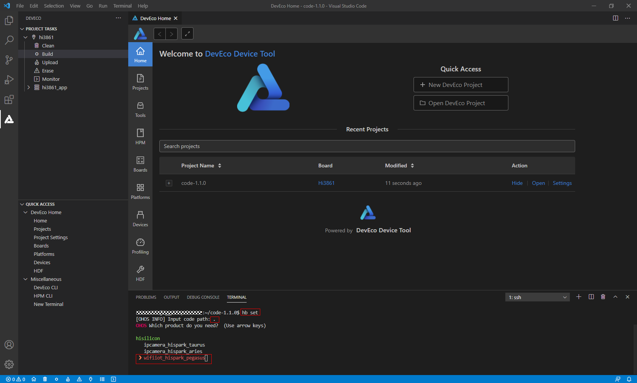This screenshot has height=383, width=637.
Task: Open HDF page in DevEco sidebar
Action: pos(140,273)
